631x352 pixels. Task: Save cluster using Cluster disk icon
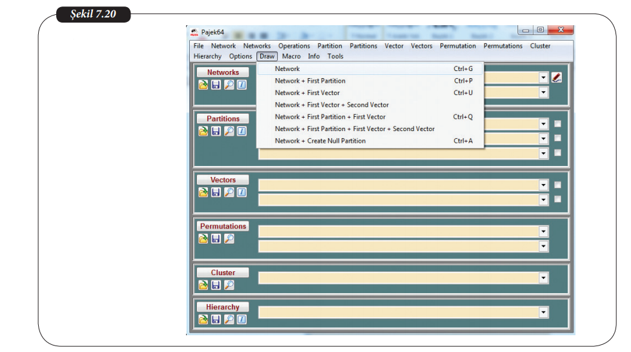[216, 285]
